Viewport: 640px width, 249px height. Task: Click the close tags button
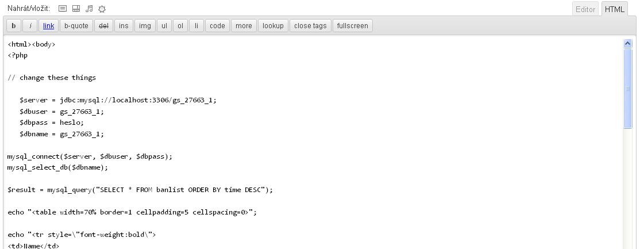click(x=310, y=26)
